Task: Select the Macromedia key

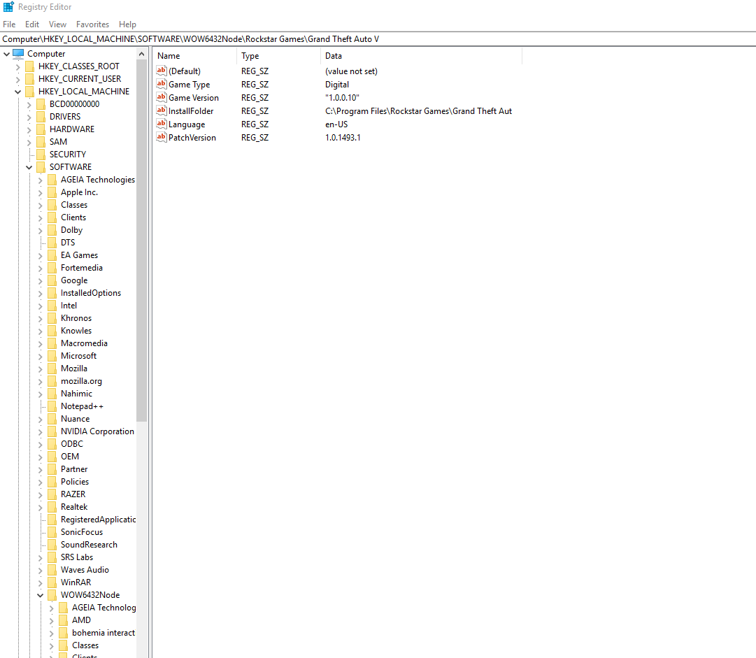Action: pos(85,343)
